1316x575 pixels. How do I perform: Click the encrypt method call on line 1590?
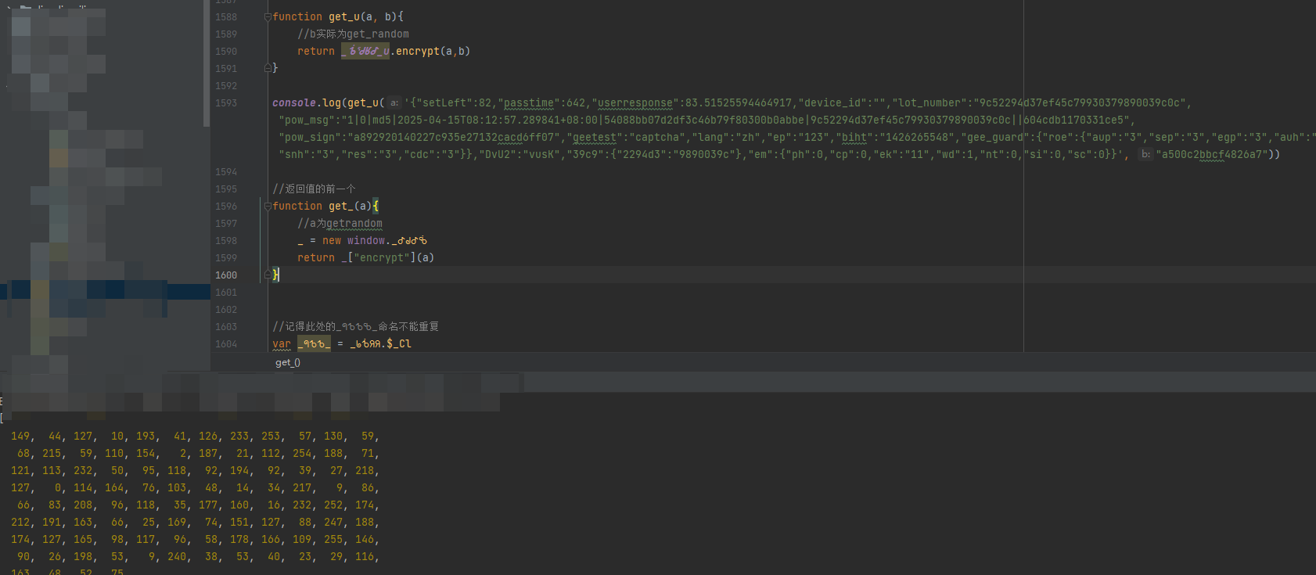pos(417,52)
